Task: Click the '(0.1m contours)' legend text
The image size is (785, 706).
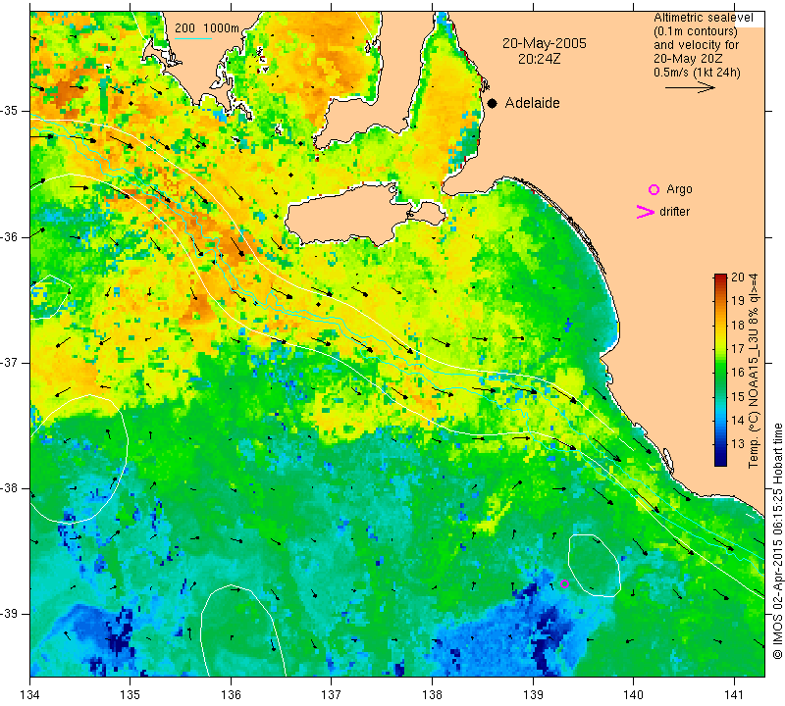Action: pos(696,31)
